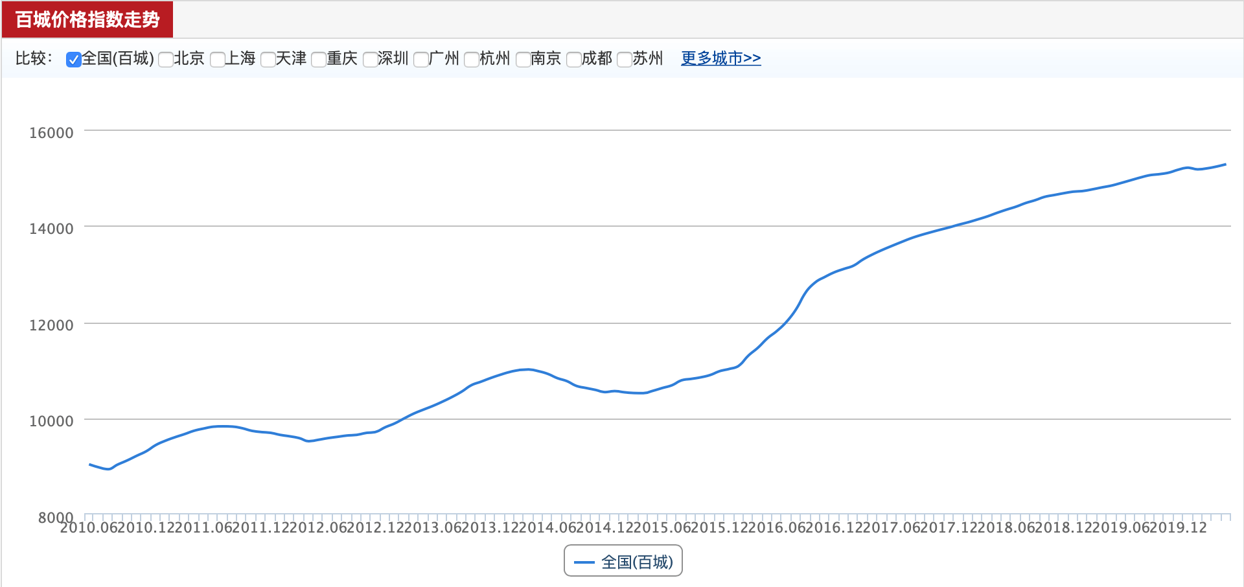Click the 12000 y-axis gridline label
Screen dimensions: 1244x587
pyautogui.click(x=51, y=325)
